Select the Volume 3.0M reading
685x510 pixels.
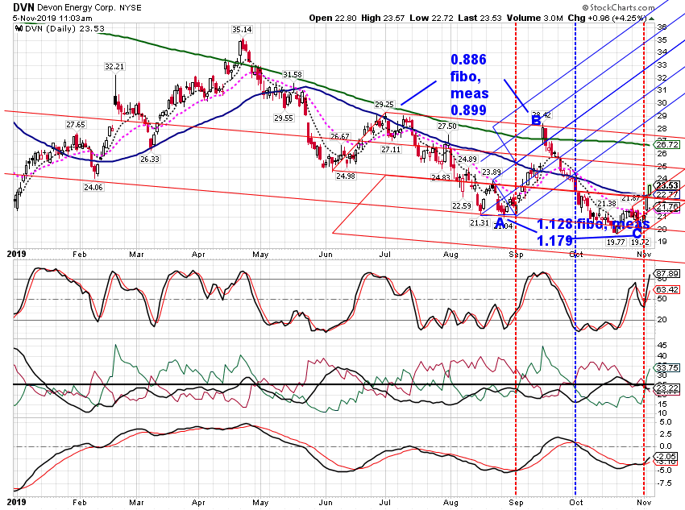point(535,18)
